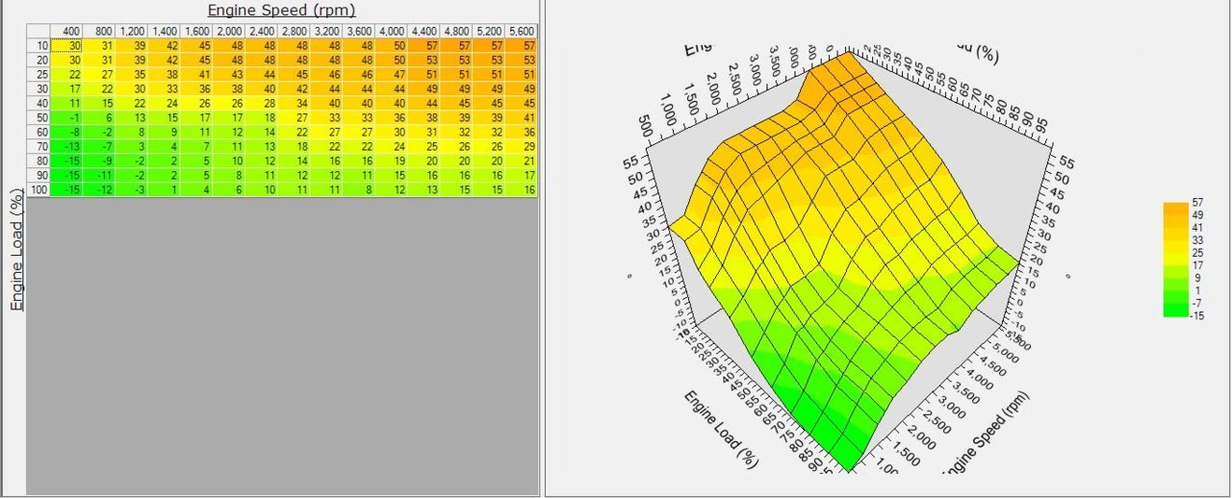Select the load 80 row header

tap(38, 161)
